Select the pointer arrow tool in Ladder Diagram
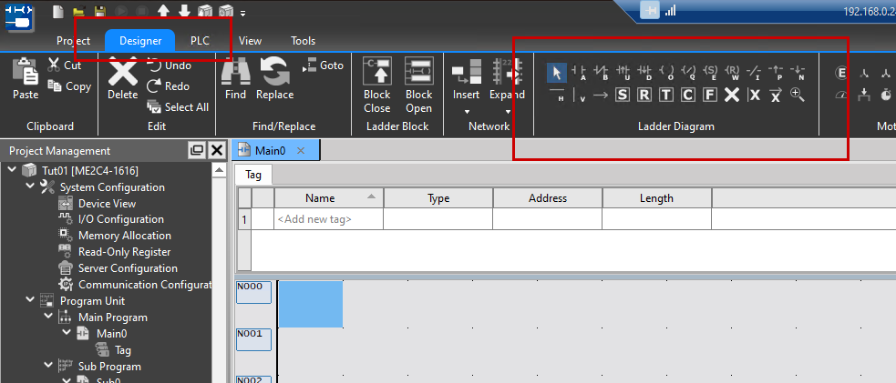The image size is (896, 383). [557, 73]
